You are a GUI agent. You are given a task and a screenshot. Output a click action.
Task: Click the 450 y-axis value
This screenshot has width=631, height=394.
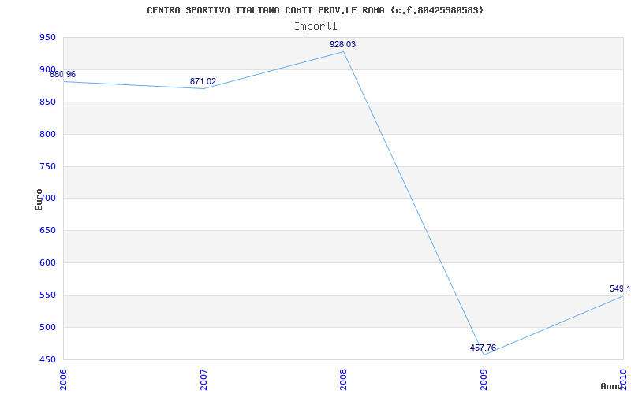tap(47, 359)
